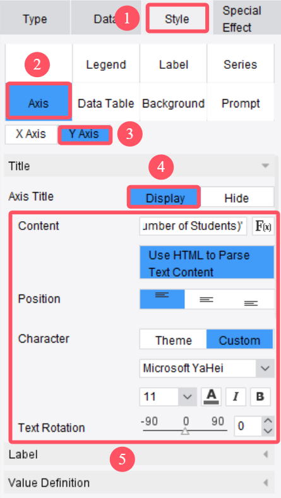Open the Background style section

(x=174, y=103)
